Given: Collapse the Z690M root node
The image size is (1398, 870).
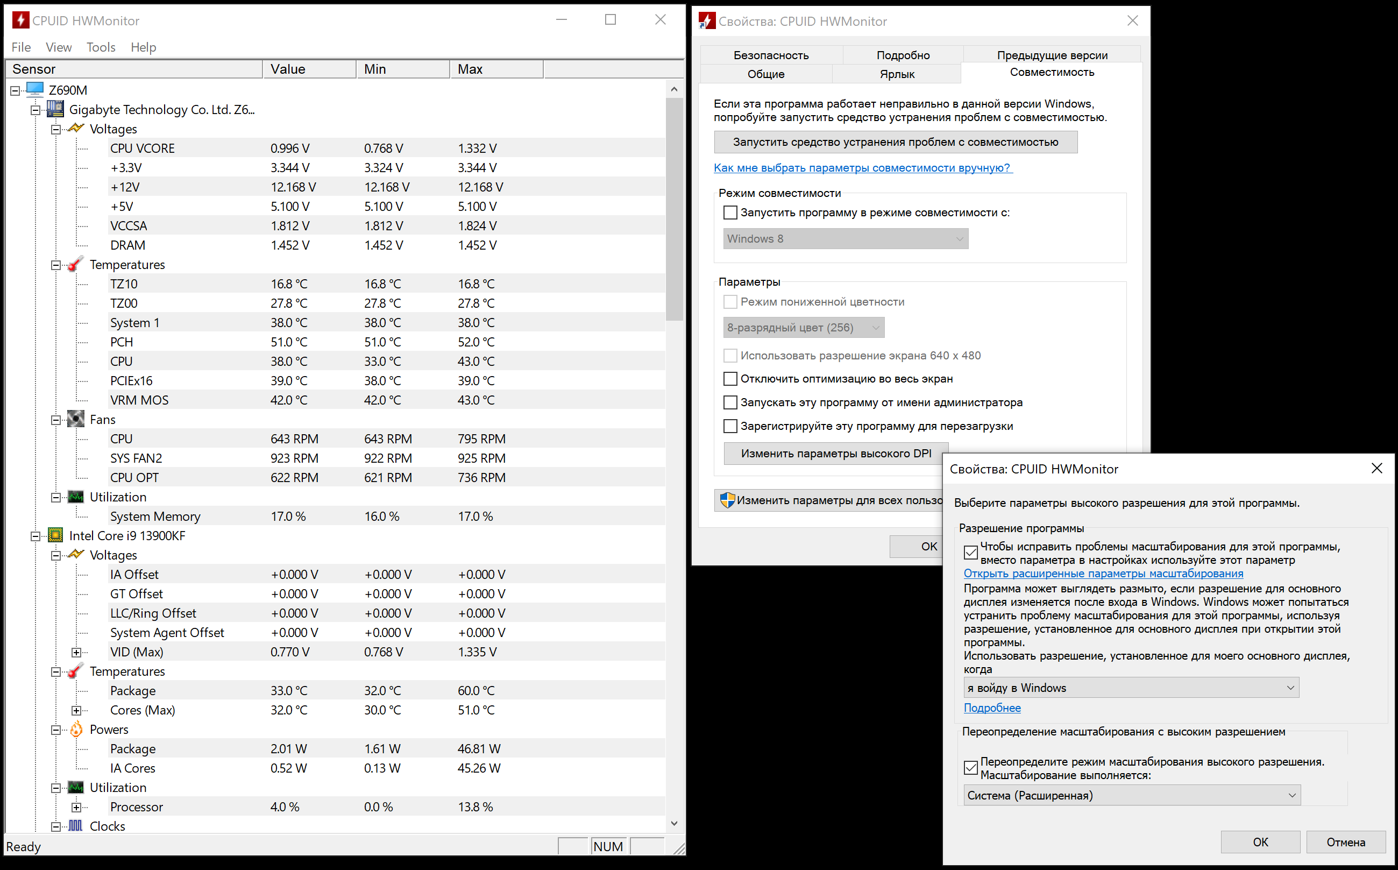Looking at the screenshot, I should (15, 90).
